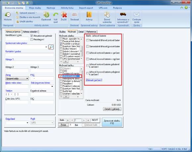Check Sobotní doručení option
192x152 pixels.
pyautogui.click(x=61, y=51)
